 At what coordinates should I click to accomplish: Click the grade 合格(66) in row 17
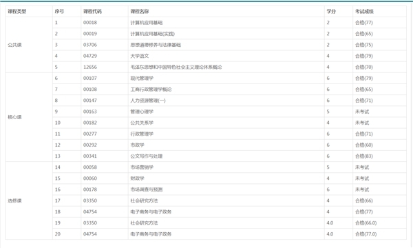pos(364,200)
